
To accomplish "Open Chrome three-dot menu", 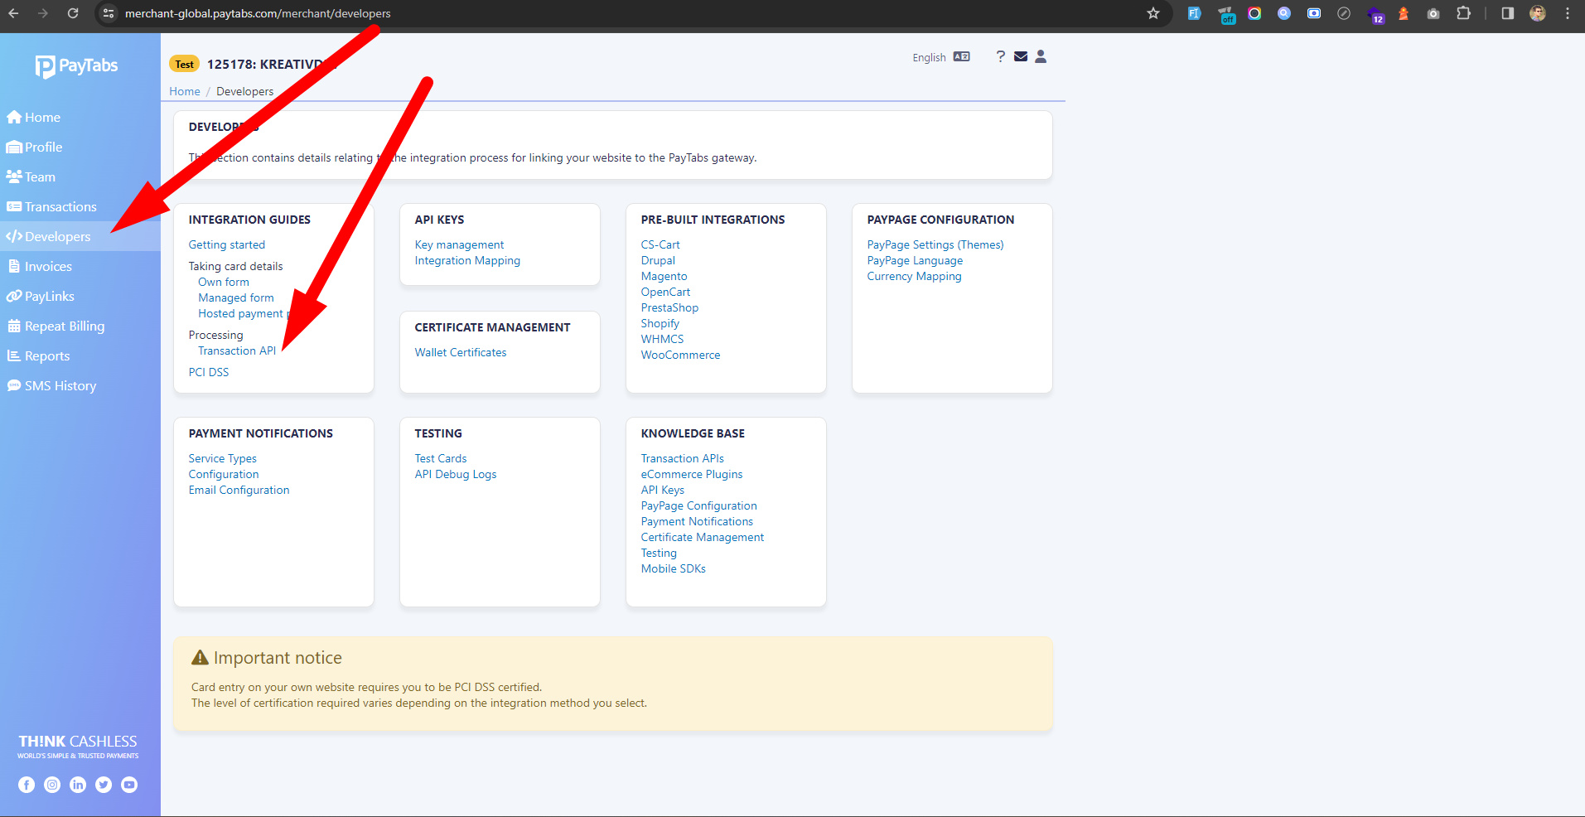I will [x=1568, y=13].
